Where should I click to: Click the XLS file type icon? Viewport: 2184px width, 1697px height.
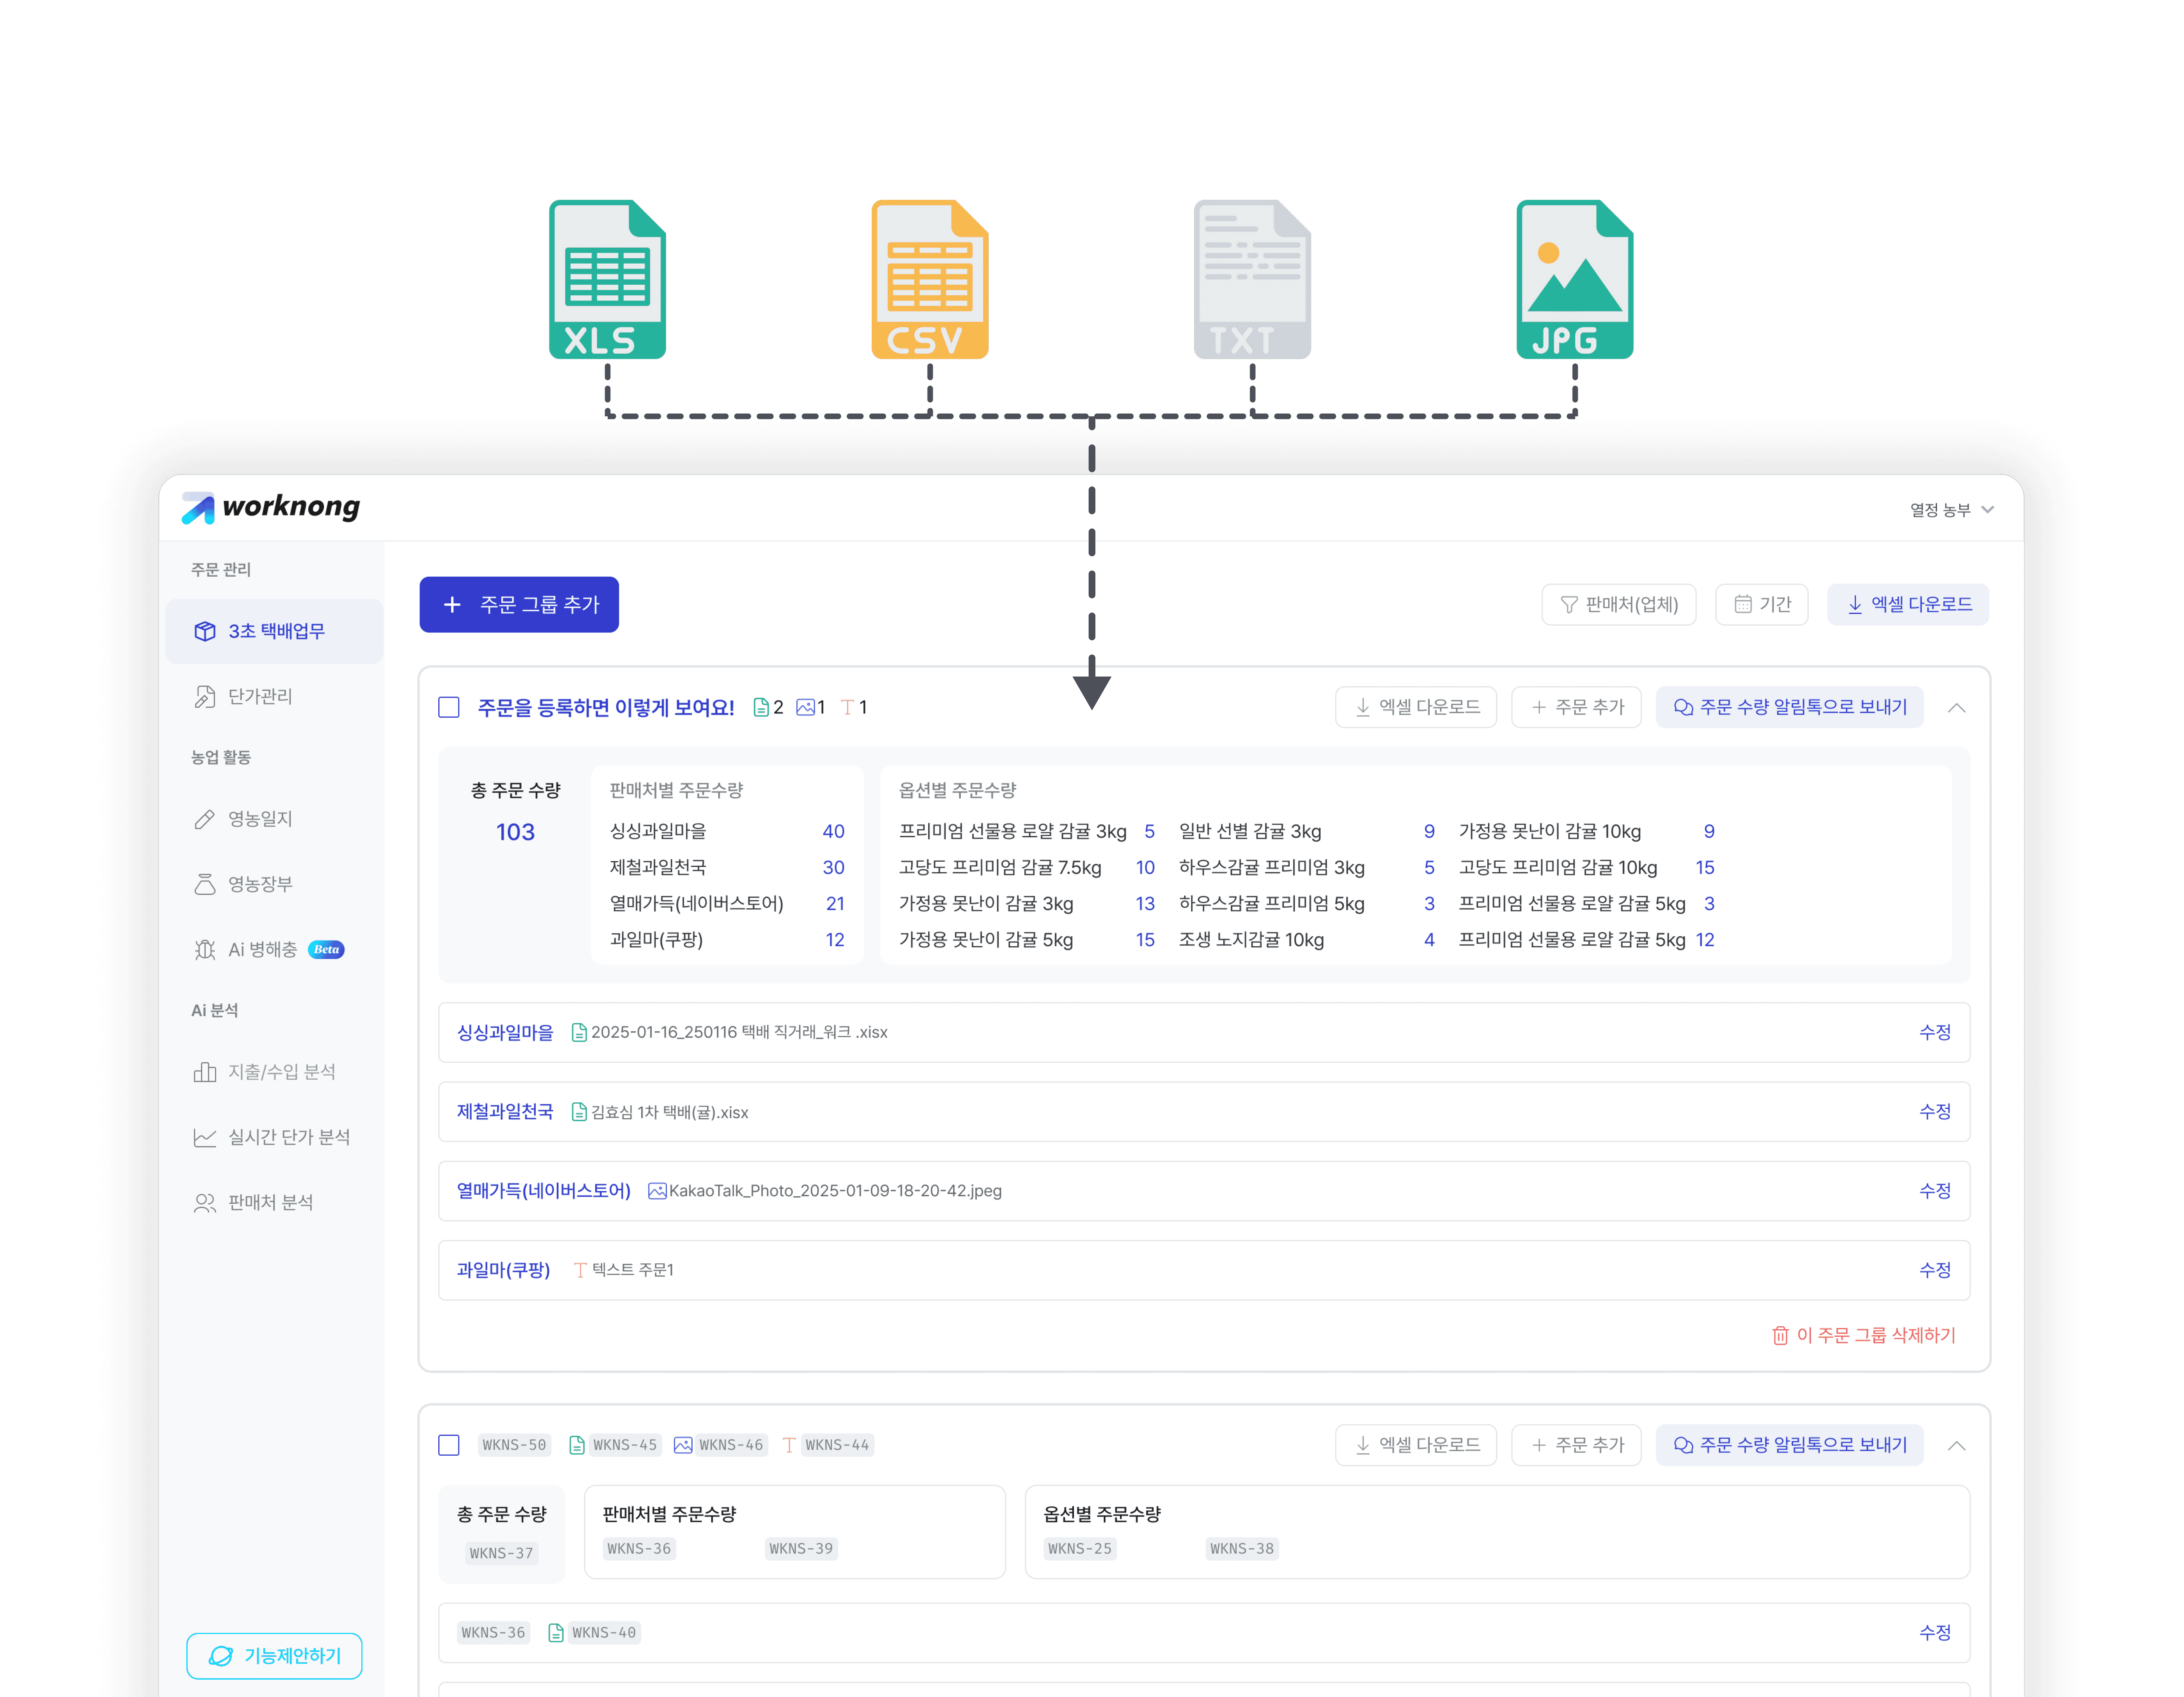click(x=607, y=280)
